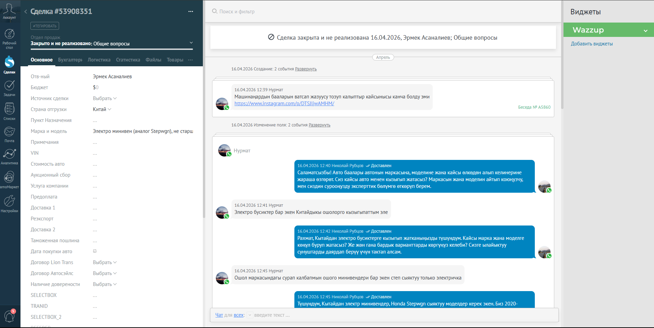Click the Чат link in message box
Screen dimensions: 654x328
[219, 315]
